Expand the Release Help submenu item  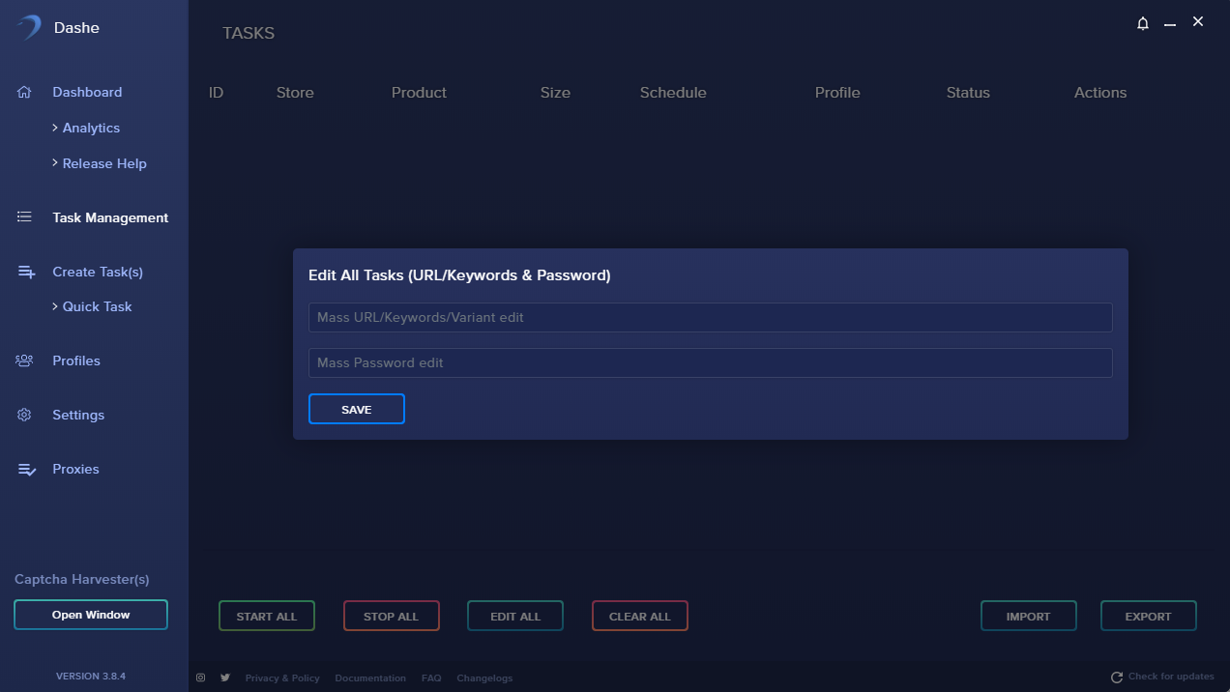click(103, 163)
